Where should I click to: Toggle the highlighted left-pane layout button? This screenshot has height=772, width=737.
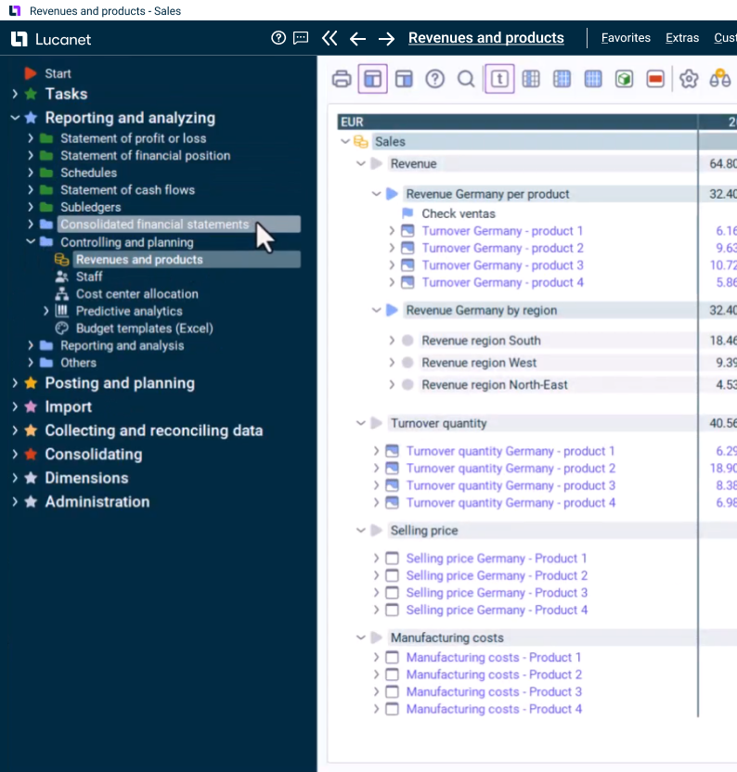tap(372, 79)
